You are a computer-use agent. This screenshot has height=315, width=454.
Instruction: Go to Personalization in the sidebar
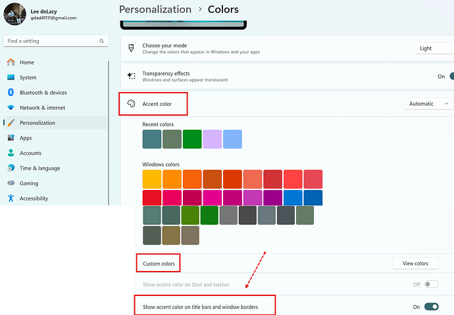(x=55, y=122)
